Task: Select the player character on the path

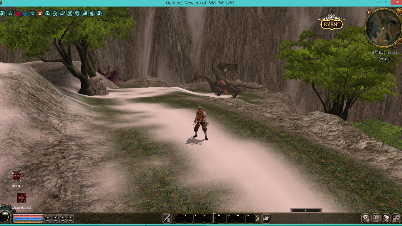Action: click(x=201, y=123)
